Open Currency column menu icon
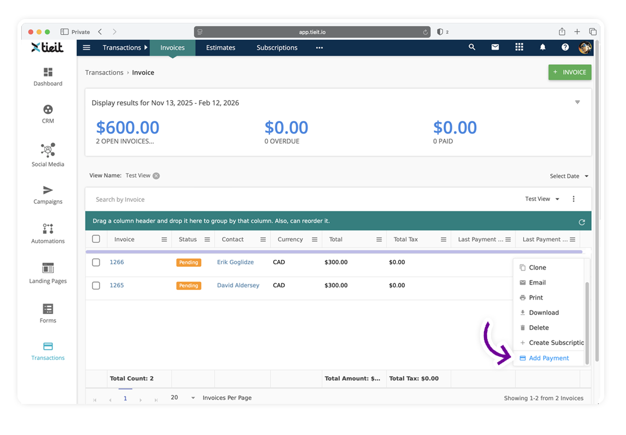This screenshot has height=435, width=626. [315, 240]
